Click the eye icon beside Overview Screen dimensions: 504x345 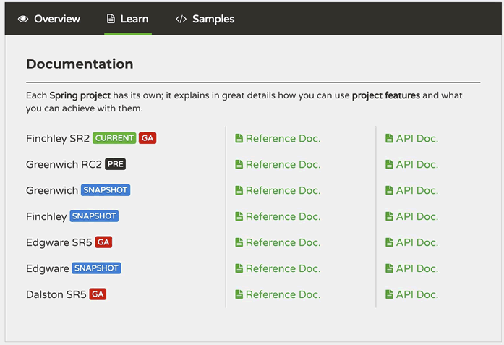23,19
